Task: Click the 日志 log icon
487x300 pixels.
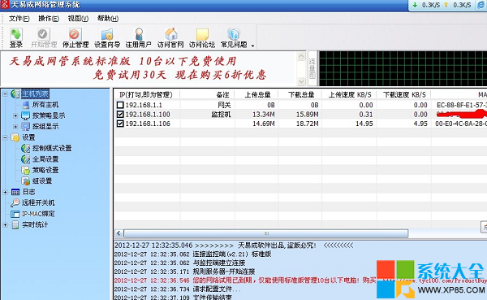Action: (x=15, y=192)
